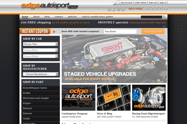Focus the site search box

tap(151, 17)
